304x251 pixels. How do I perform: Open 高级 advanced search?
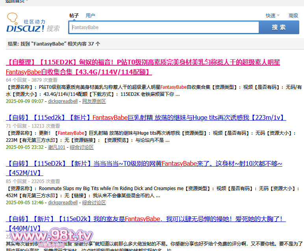click(293, 15)
